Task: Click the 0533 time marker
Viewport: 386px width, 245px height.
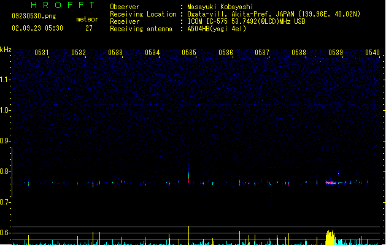Action: (115, 53)
